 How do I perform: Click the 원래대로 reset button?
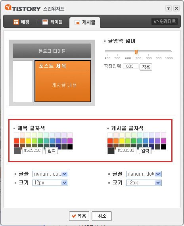point(165,21)
